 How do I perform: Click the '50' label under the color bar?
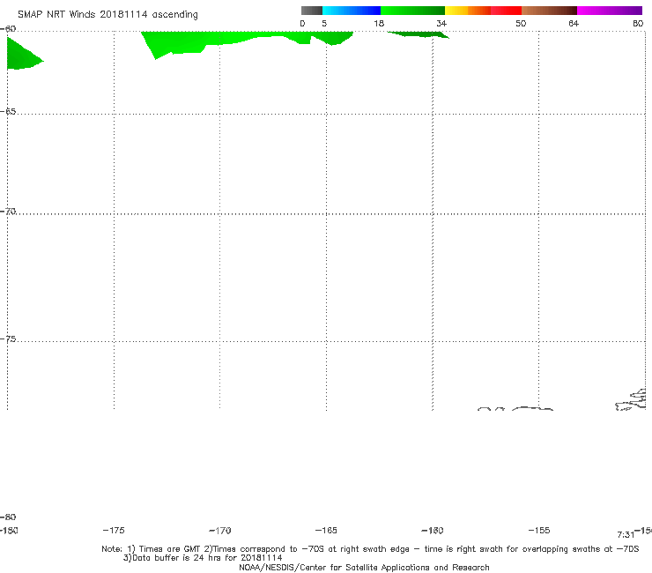coord(521,23)
